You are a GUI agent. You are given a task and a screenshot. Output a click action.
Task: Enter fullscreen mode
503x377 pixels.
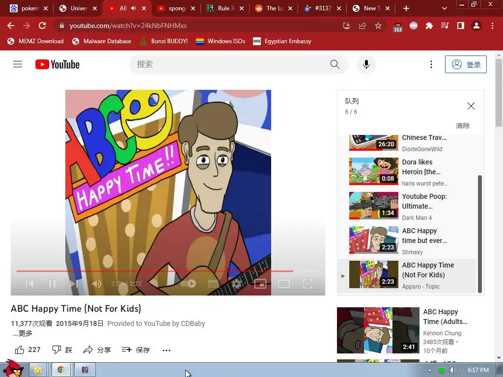point(307,283)
